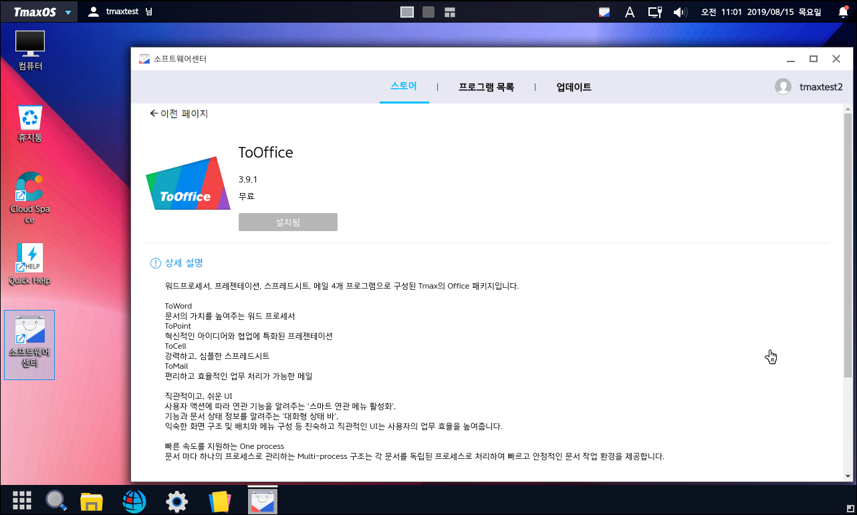Open the file manager from taskbar
This screenshot has width=857, height=515.
coord(92,501)
